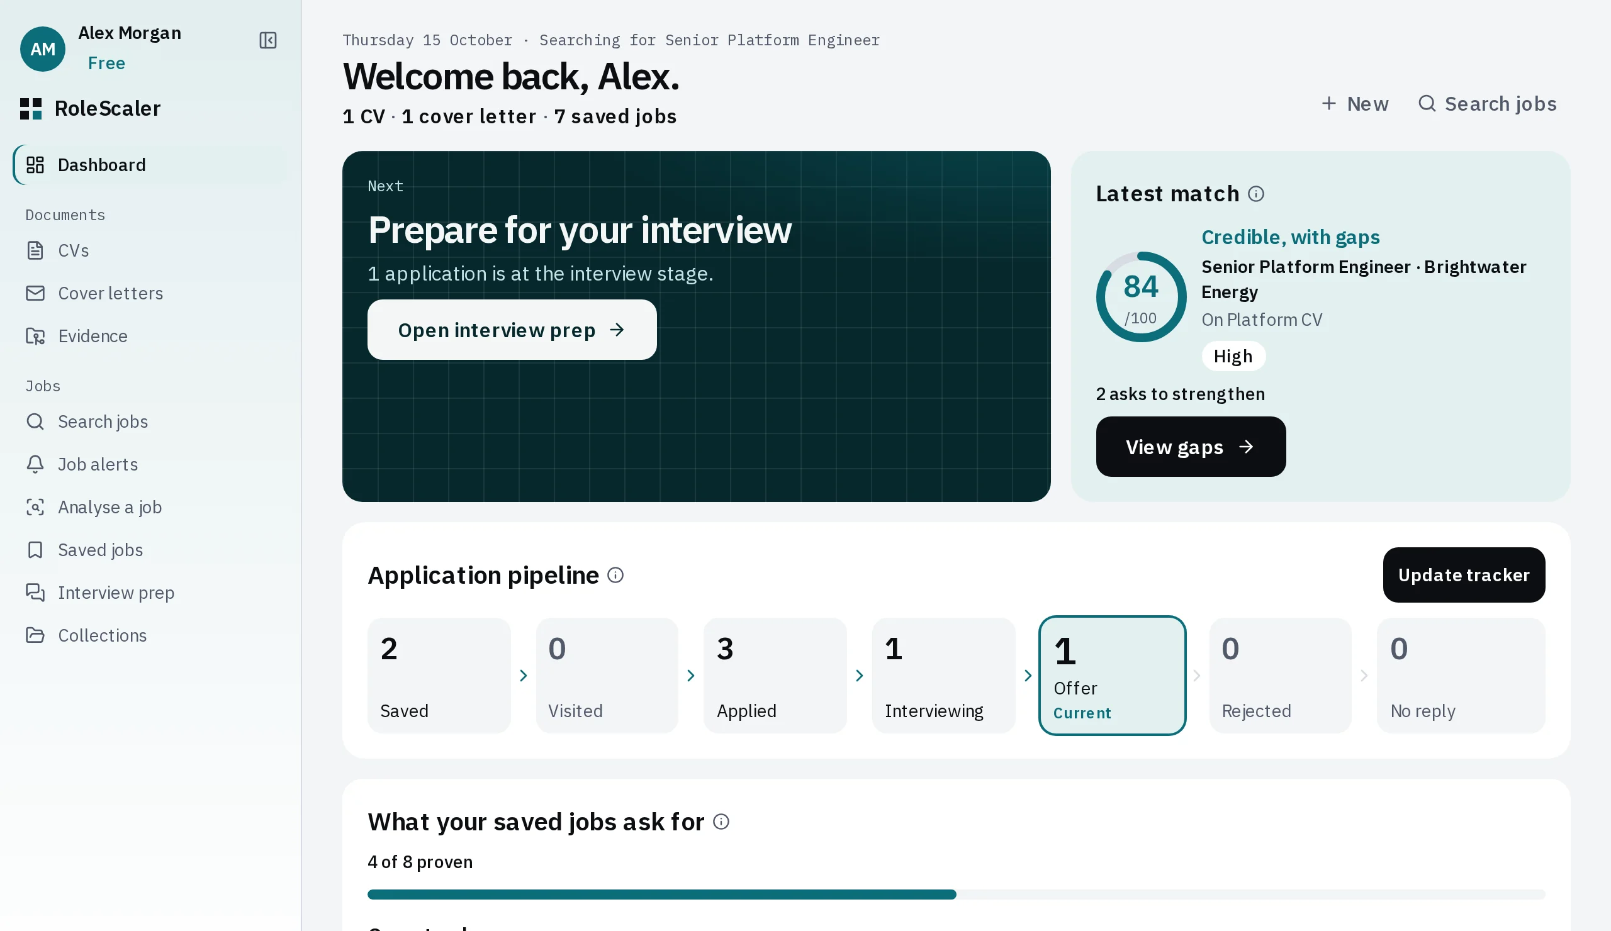Open the Dashboard nav item
This screenshot has width=1611, height=931.
point(151,165)
